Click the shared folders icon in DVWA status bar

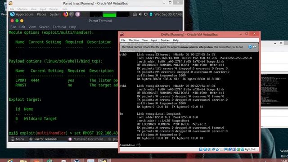click(222, 149)
